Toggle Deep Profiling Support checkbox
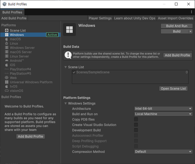This screenshot has width=195, height=164. point(136,141)
